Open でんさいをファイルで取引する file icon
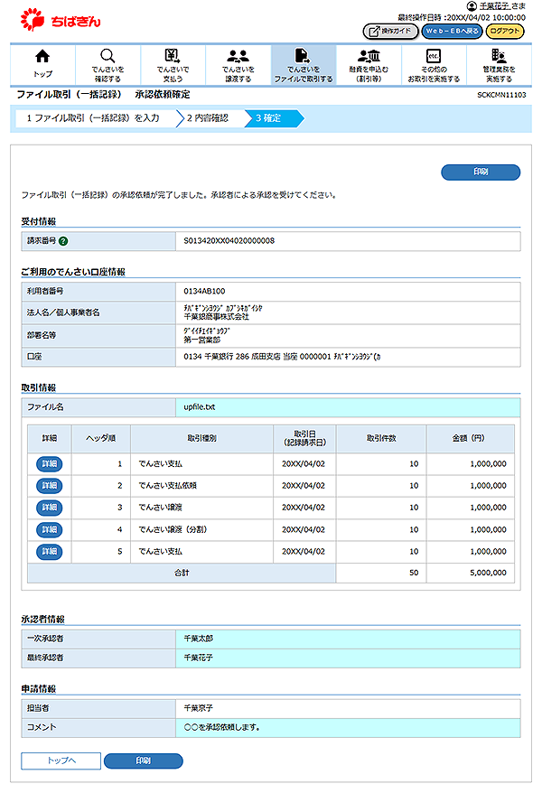Image resolution: width=542 pixels, height=793 pixels. point(303,56)
